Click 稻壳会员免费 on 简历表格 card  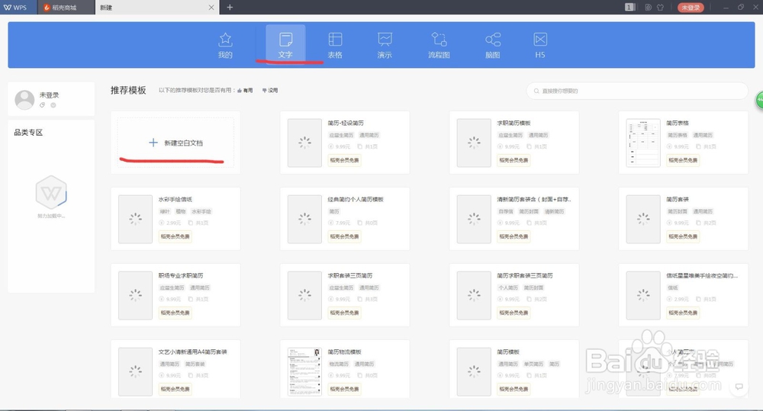pos(683,160)
